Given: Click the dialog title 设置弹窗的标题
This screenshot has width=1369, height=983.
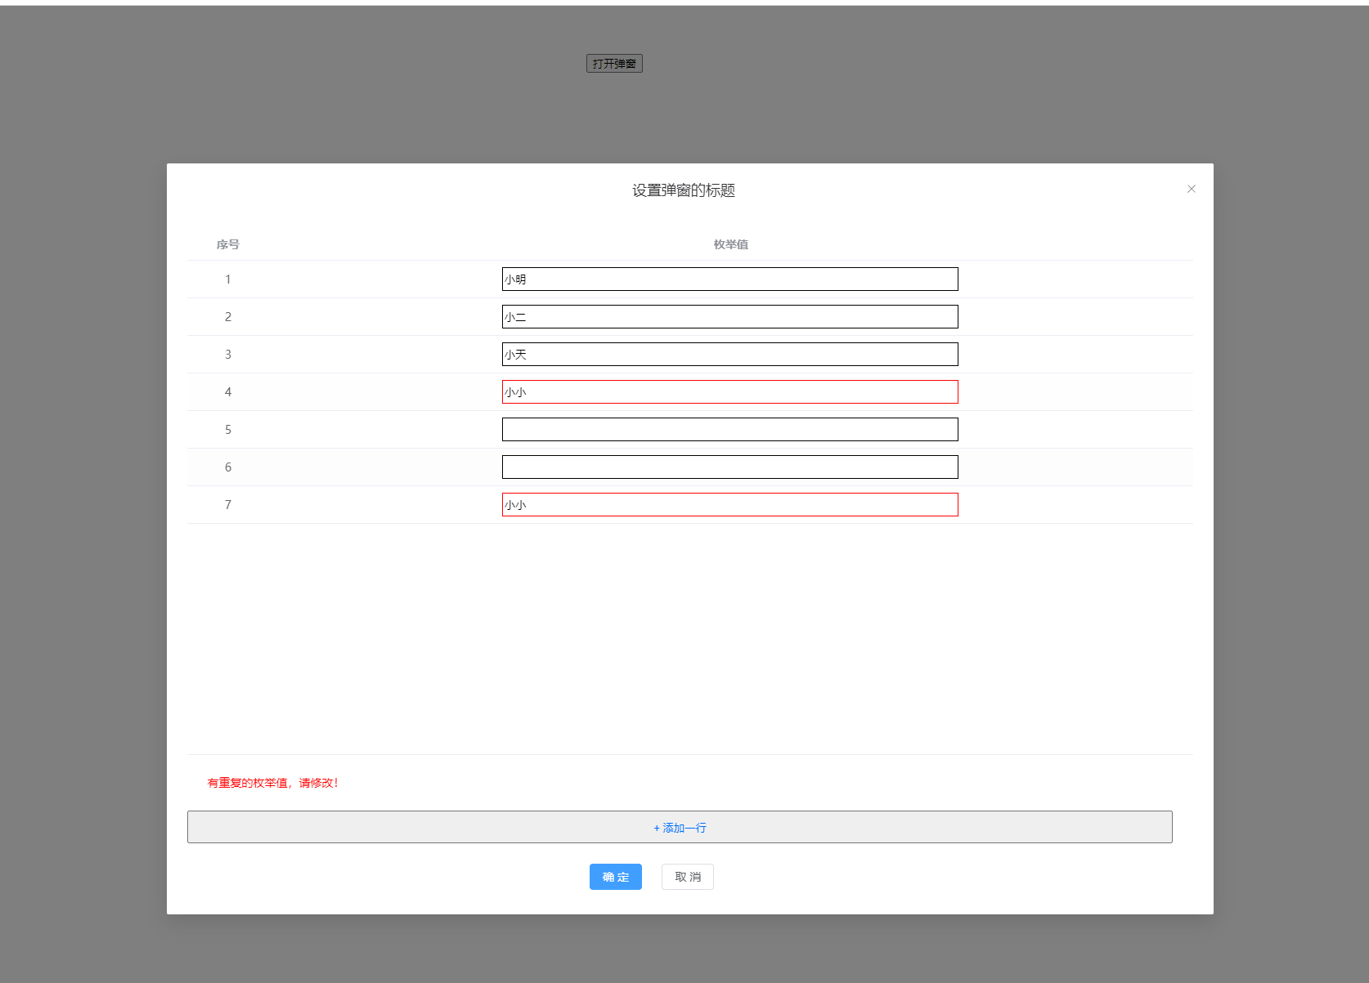Looking at the screenshot, I should 684,190.
